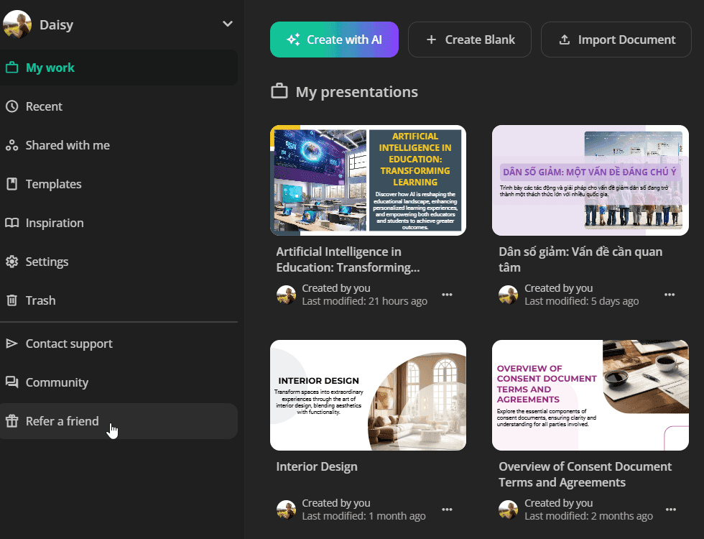Click the Create with AI button
704x539 pixels.
point(334,40)
